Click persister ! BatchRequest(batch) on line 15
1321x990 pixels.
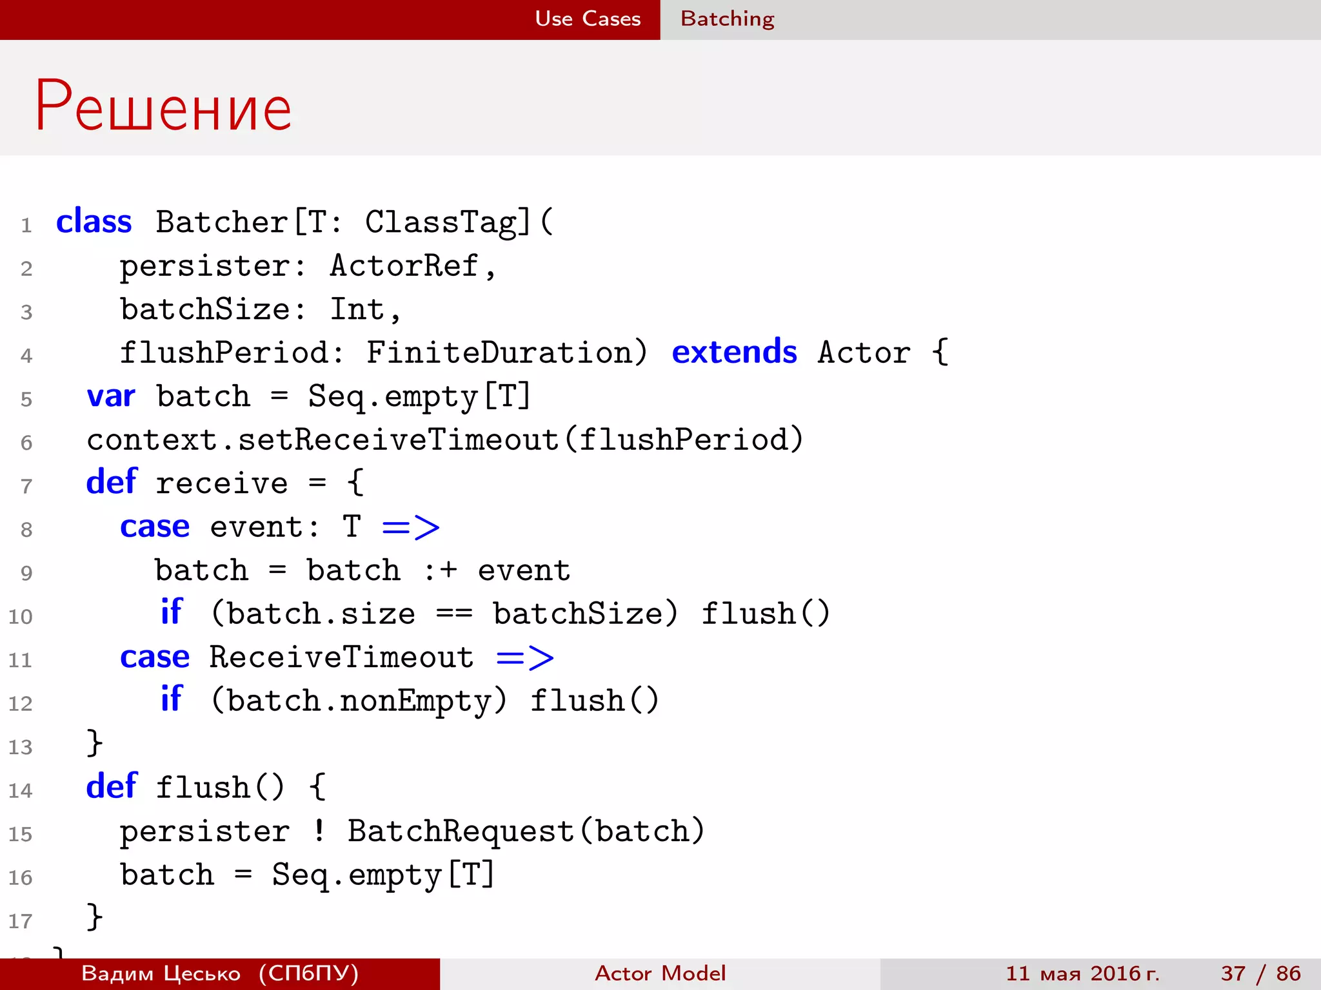(x=412, y=831)
